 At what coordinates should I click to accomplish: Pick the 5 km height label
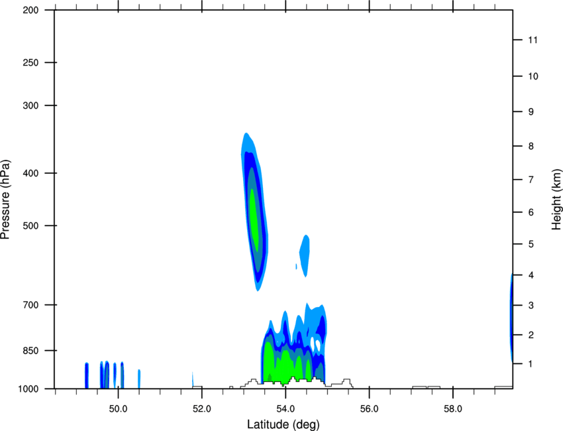(x=531, y=244)
